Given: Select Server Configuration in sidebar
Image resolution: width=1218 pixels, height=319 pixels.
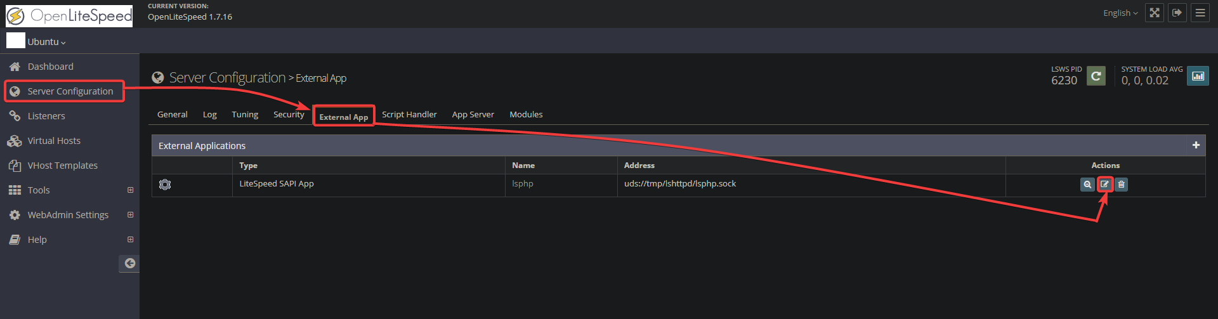Looking at the screenshot, I should (x=70, y=91).
